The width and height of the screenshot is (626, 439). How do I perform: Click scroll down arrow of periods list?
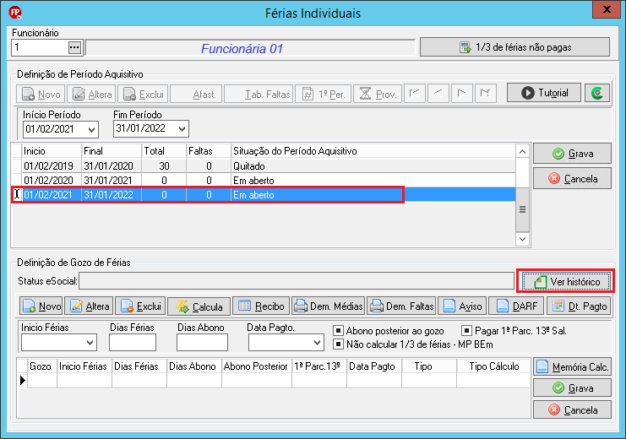(522, 239)
